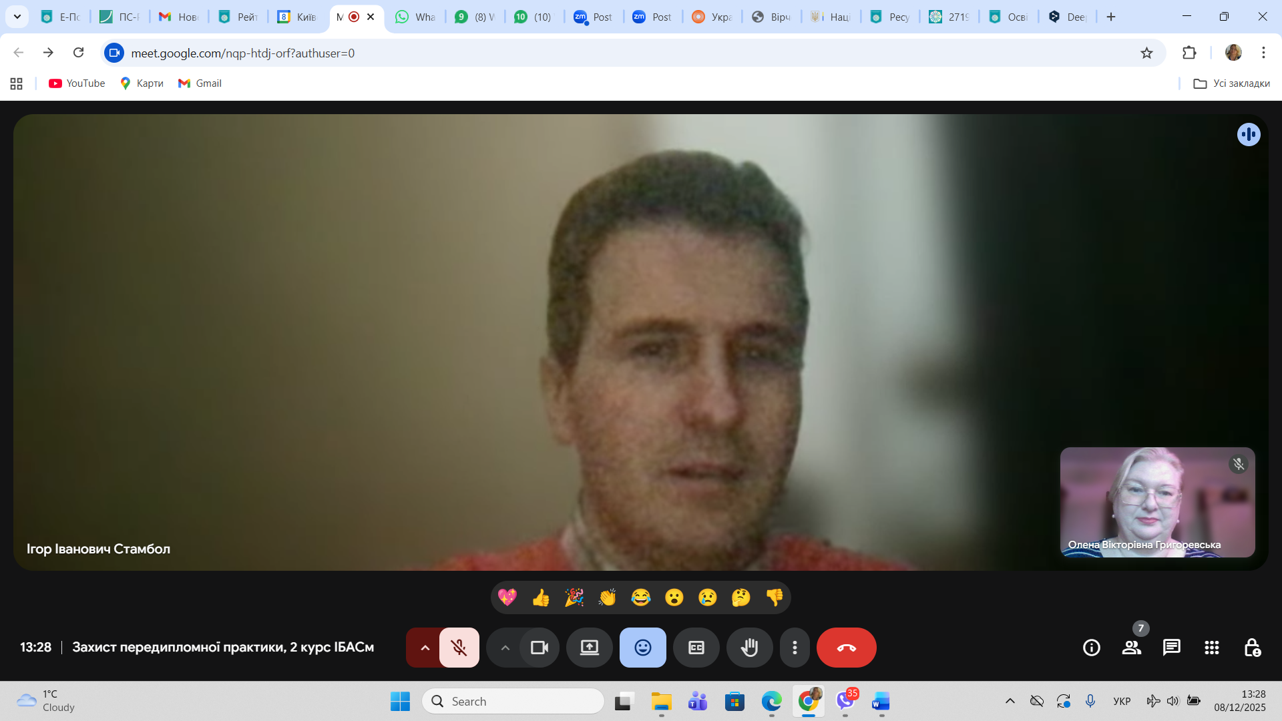Open Microsoft Word from the taskbar
This screenshot has width=1282, height=721.
[x=881, y=702]
